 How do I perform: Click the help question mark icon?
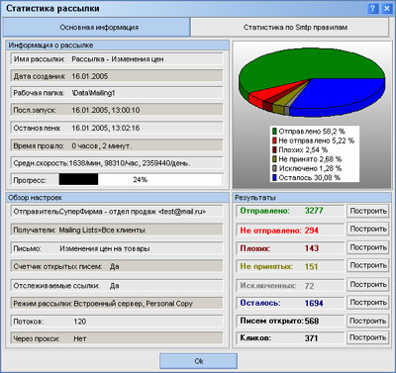point(373,8)
